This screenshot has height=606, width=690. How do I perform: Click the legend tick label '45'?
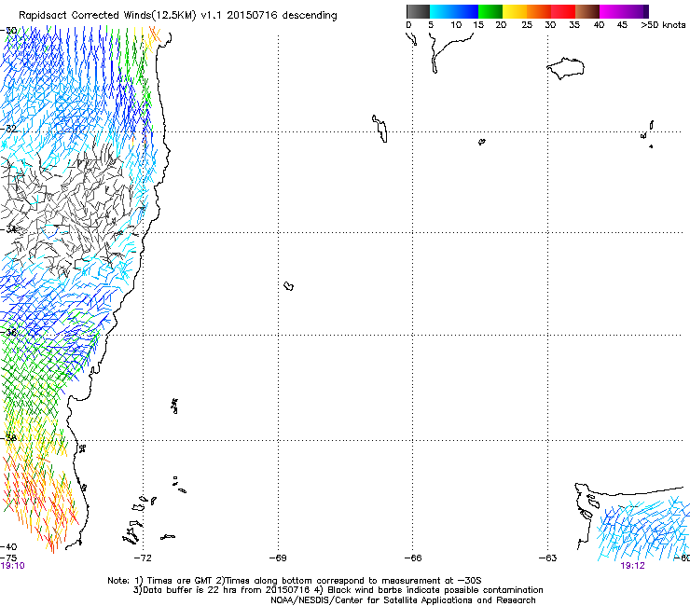(x=622, y=25)
